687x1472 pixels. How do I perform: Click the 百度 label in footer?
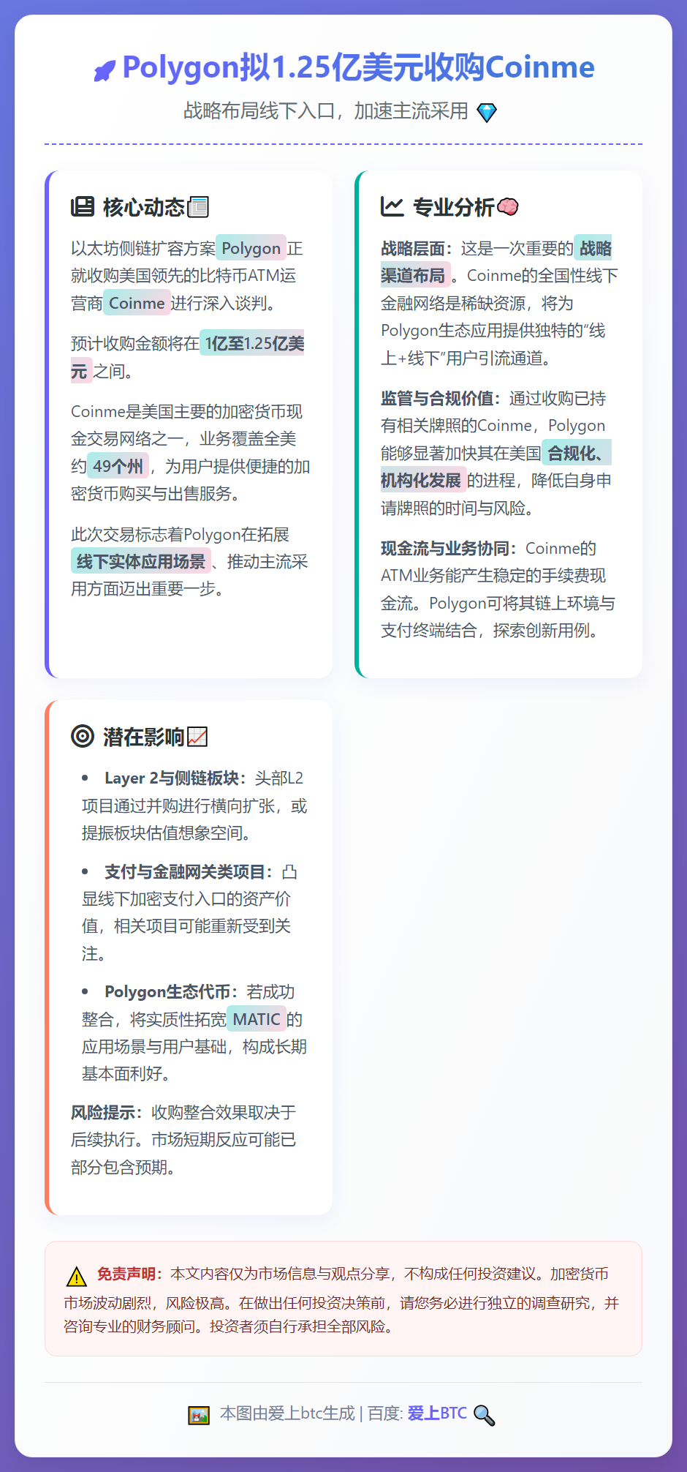click(x=385, y=1413)
